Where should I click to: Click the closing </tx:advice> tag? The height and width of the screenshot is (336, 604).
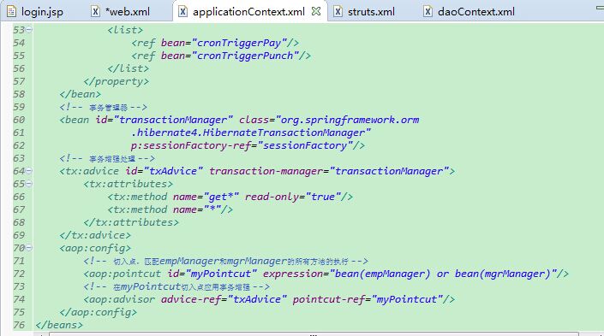tap(95, 235)
